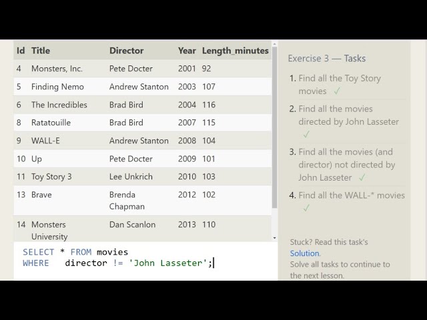Click the length value 116

tap(209, 105)
